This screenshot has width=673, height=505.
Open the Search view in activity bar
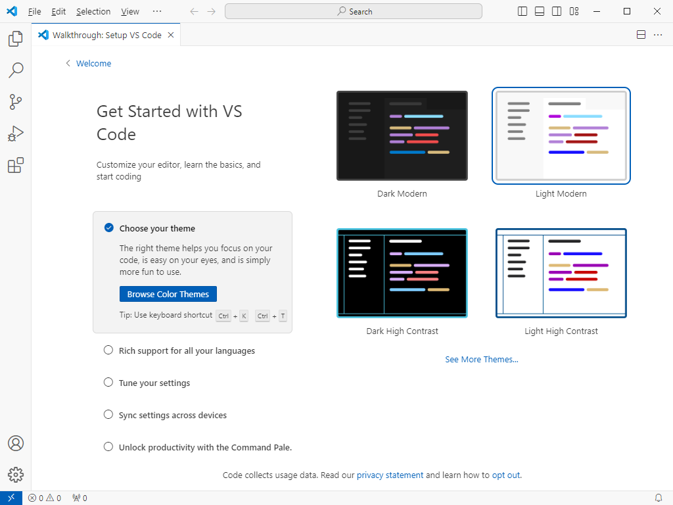pyautogui.click(x=16, y=70)
